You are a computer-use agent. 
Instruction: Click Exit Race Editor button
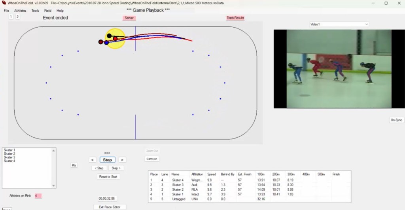[110, 207]
